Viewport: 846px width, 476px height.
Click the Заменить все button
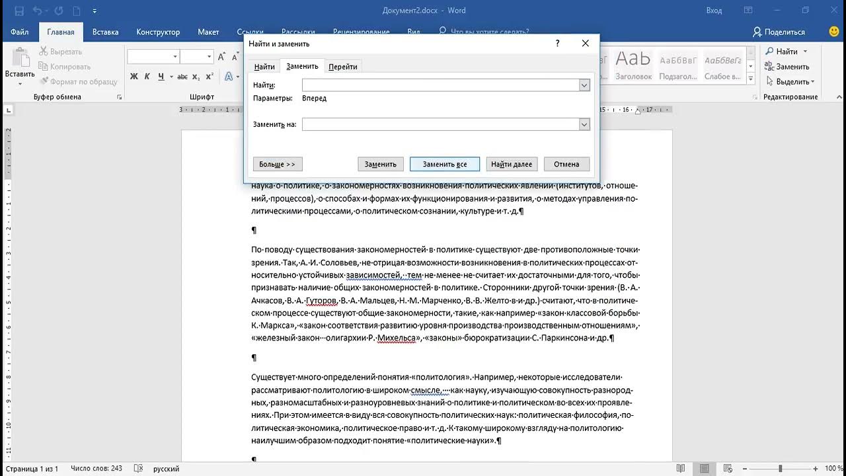(x=445, y=164)
